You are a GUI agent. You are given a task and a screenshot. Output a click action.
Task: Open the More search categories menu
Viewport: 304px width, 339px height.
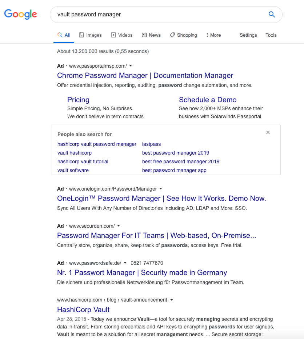pyautogui.click(x=213, y=35)
